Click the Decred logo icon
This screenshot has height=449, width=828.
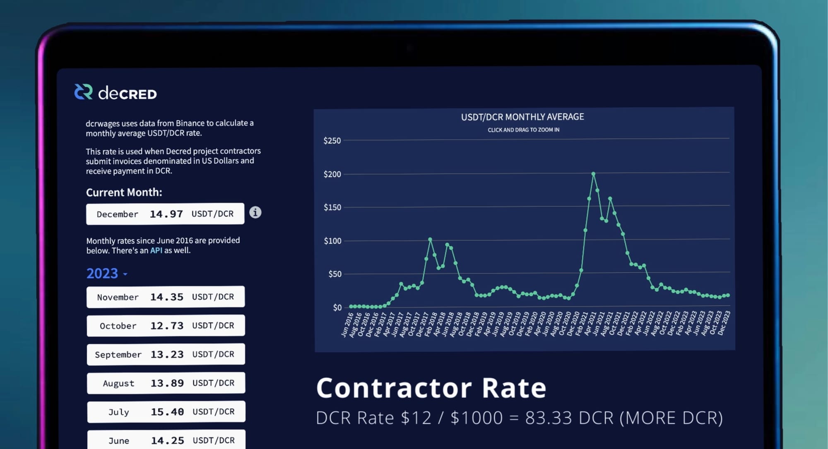coord(83,92)
